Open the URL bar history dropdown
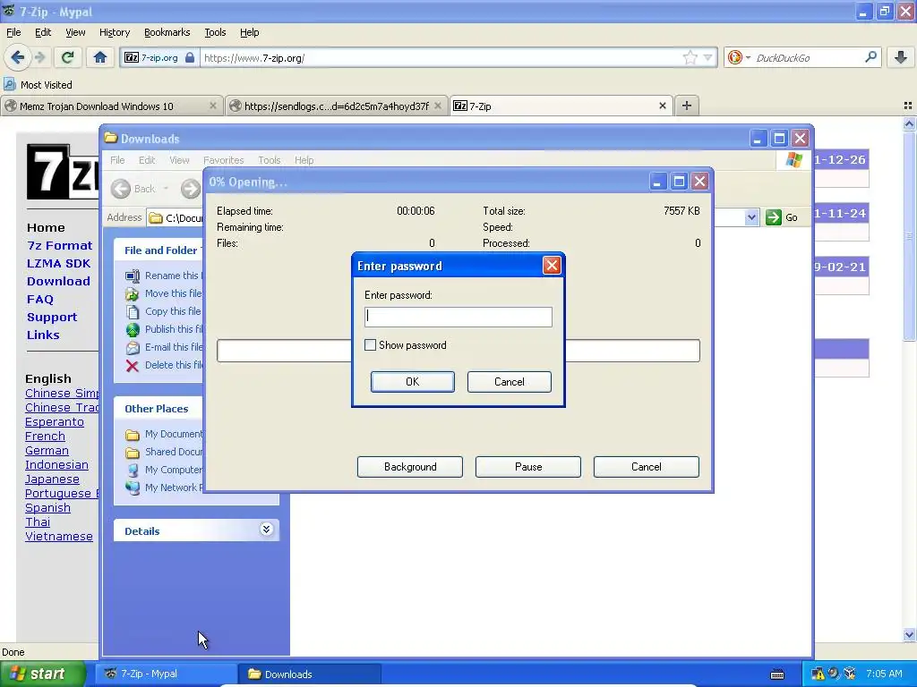 pyautogui.click(x=707, y=58)
